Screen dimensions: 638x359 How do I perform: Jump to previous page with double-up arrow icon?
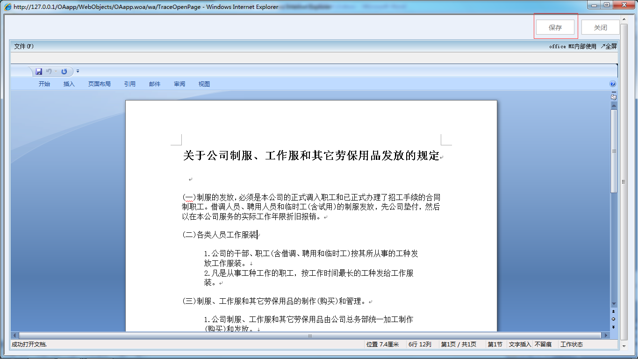coord(614,312)
